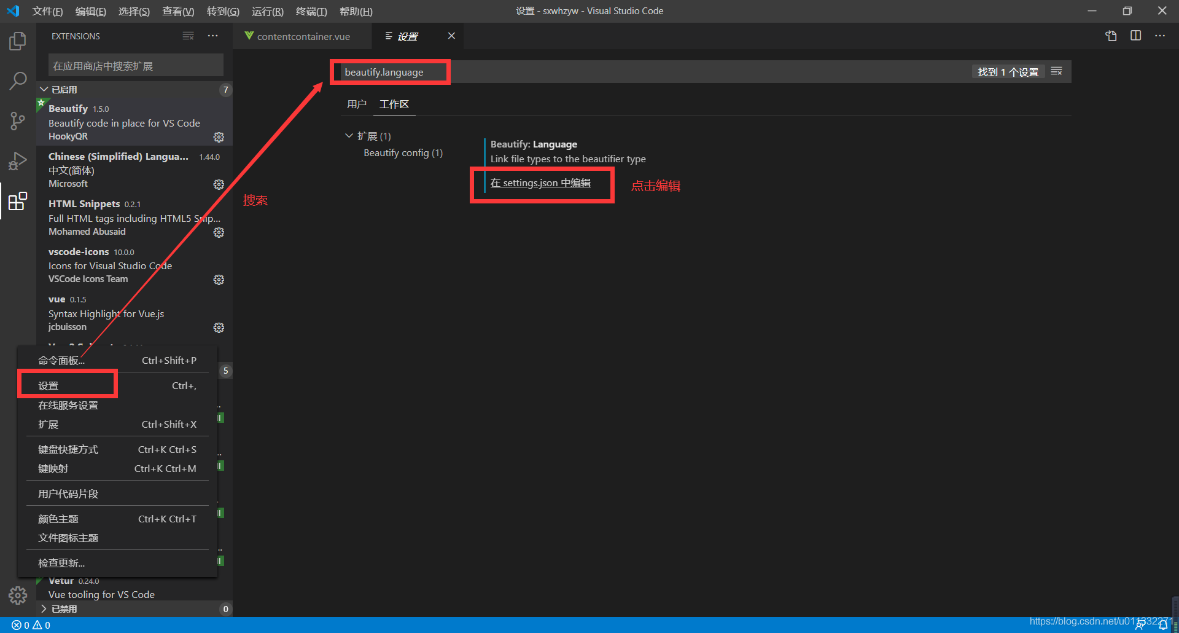
Task: Open the 文件(F) menu
Action: pos(47,11)
